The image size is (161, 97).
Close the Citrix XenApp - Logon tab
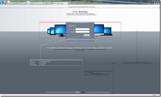[x=67, y=3]
